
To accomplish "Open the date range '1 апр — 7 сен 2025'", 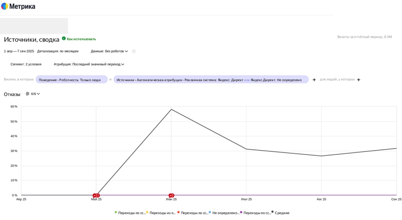I will [19, 51].
